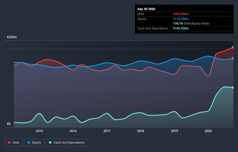Click the 2019 x-axis label
238x152 pixels.
pyautogui.click(x=175, y=131)
